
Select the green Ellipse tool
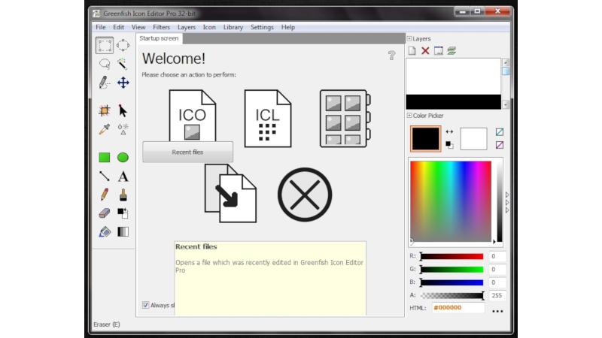(x=123, y=158)
